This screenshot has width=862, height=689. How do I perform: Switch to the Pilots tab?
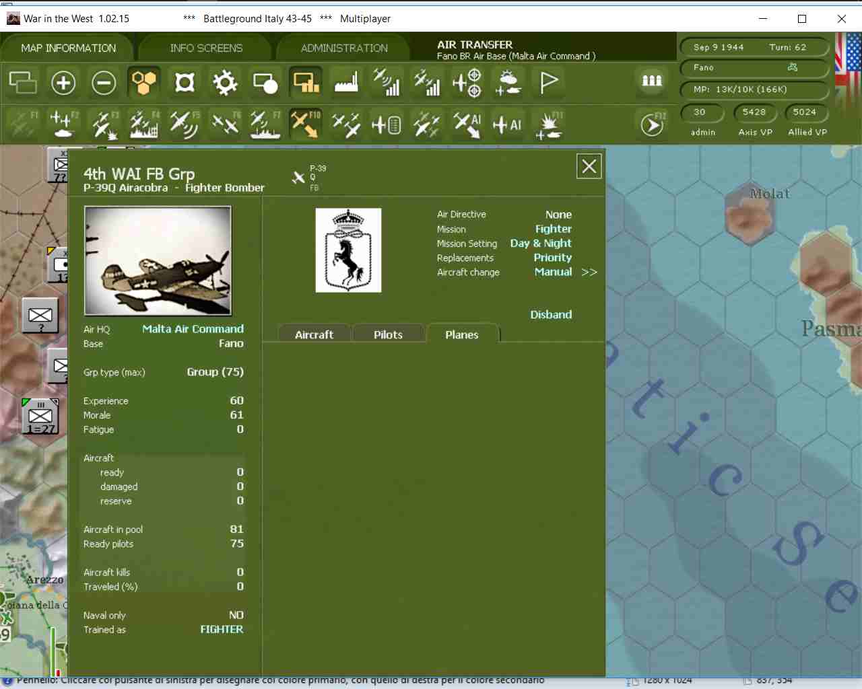click(x=388, y=334)
